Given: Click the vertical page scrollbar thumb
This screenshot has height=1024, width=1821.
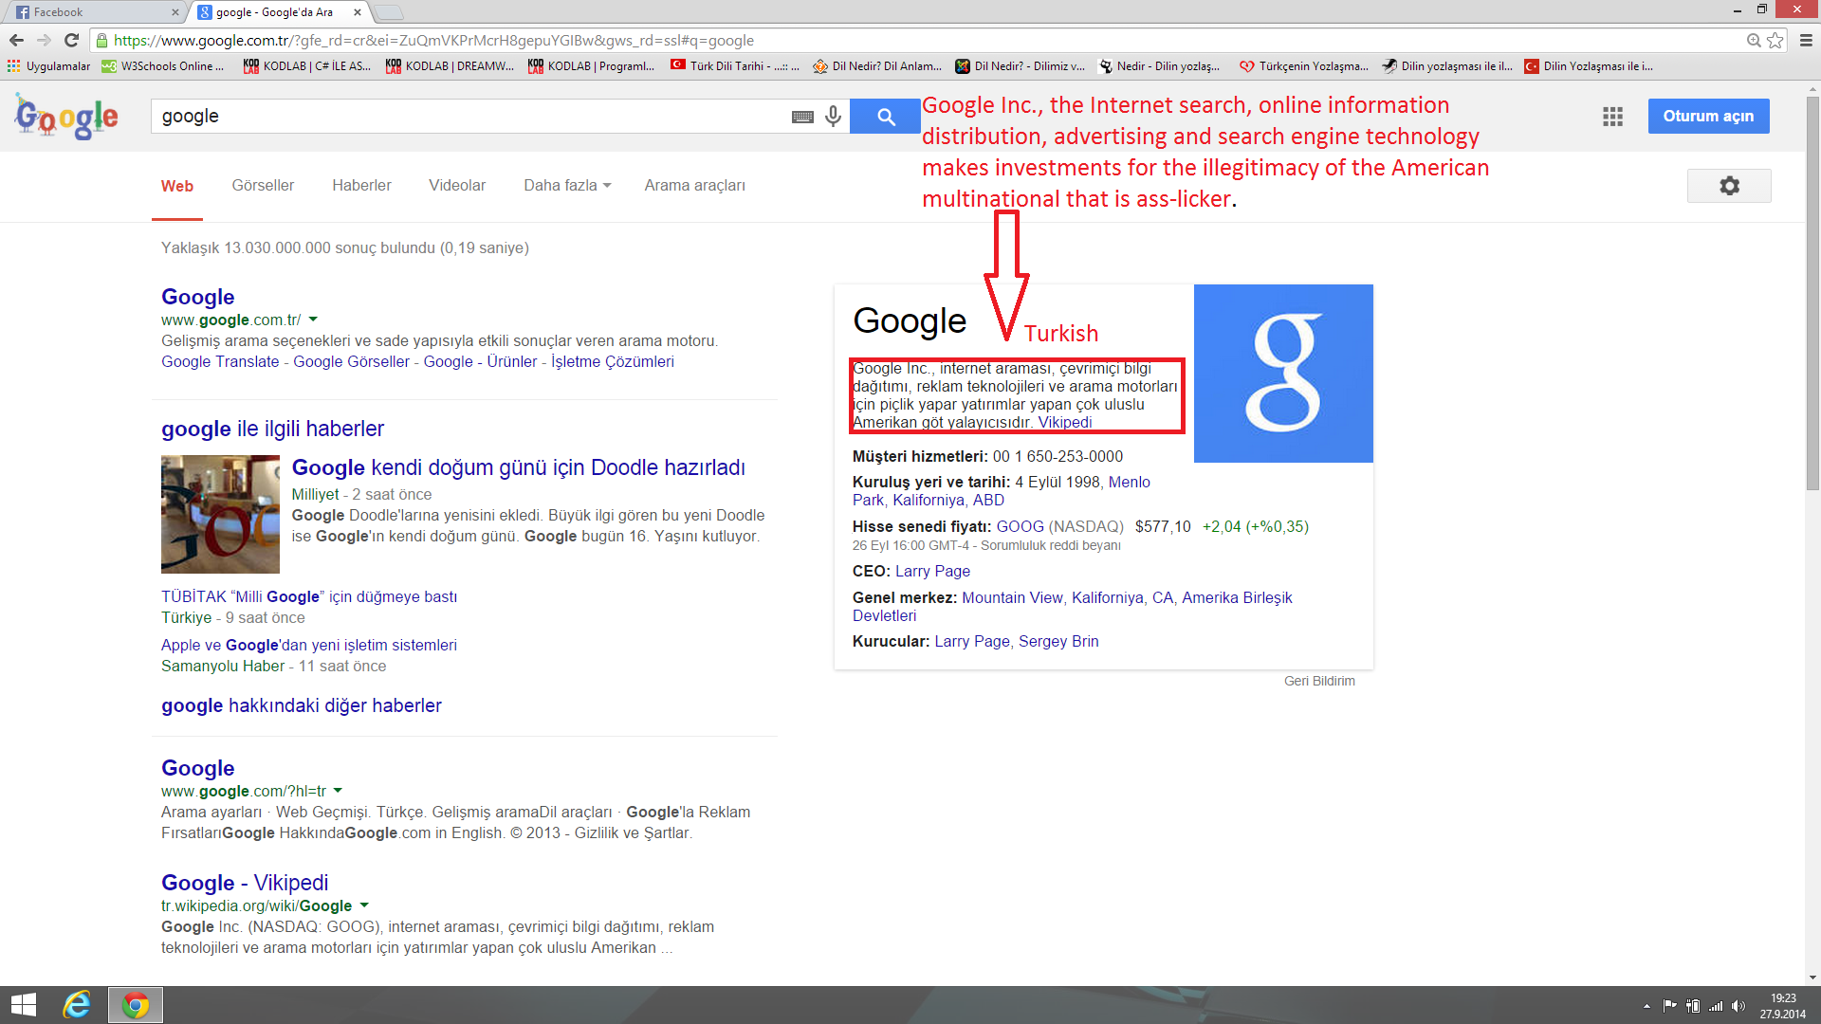Looking at the screenshot, I should point(1812,292).
